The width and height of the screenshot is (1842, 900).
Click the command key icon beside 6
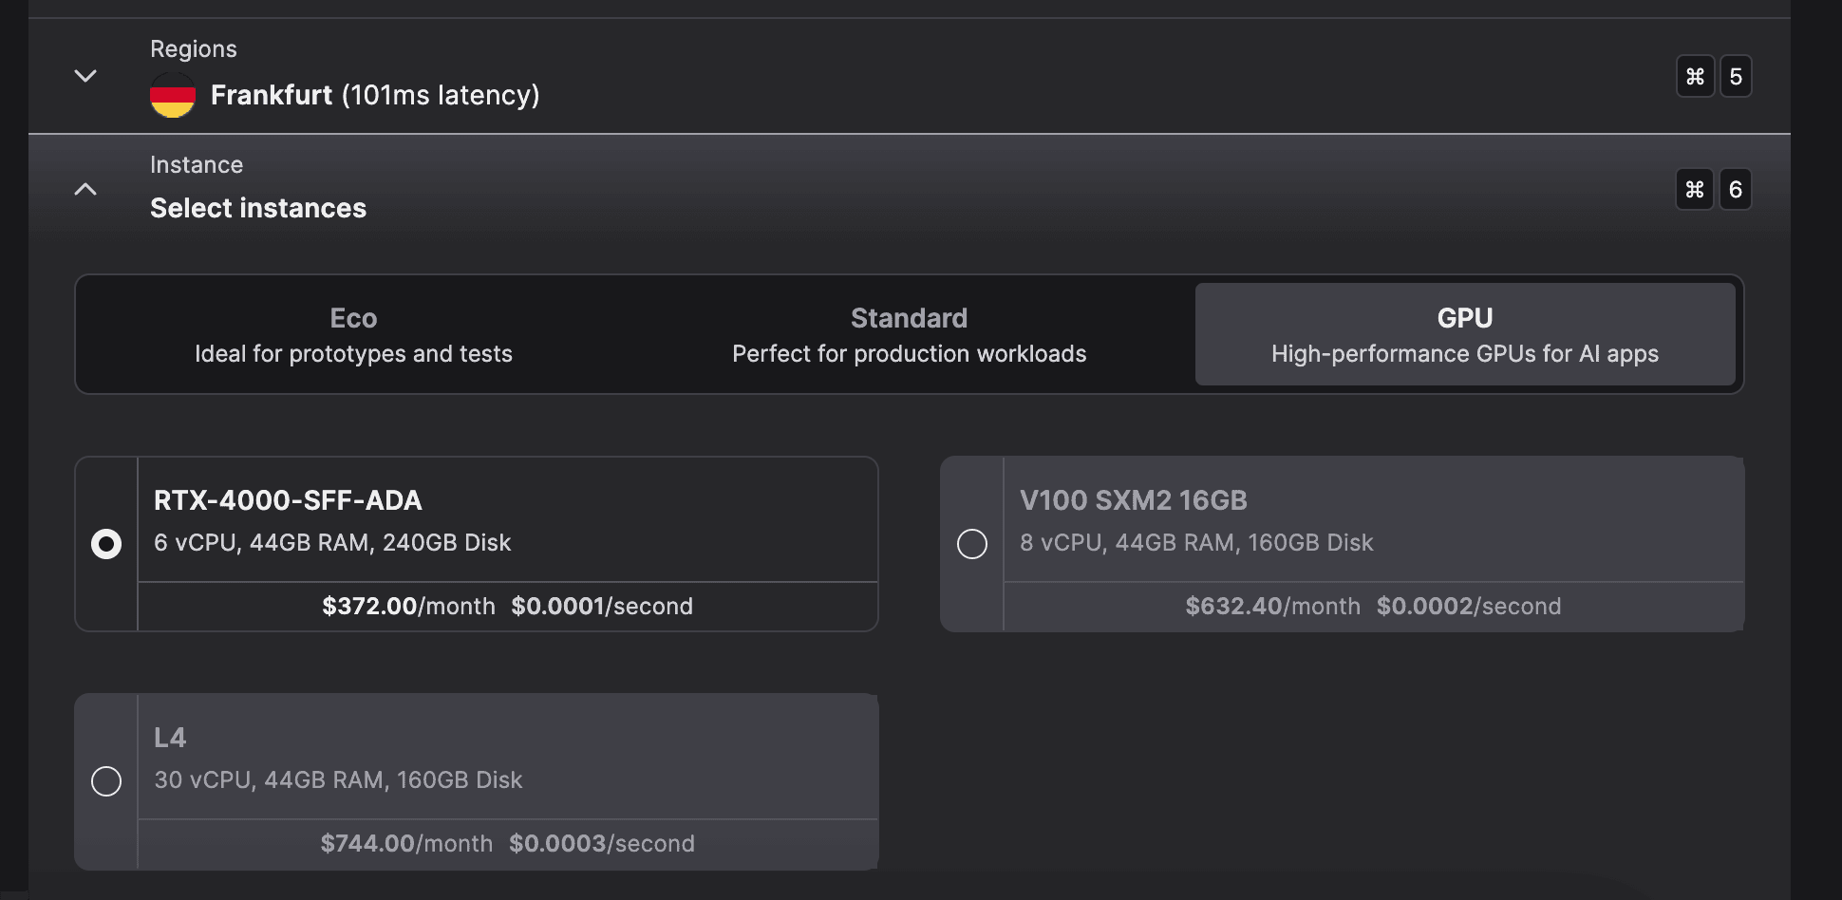point(1695,190)
